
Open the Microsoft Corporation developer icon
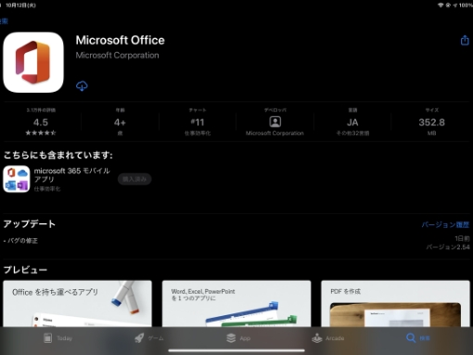[275, 121]
